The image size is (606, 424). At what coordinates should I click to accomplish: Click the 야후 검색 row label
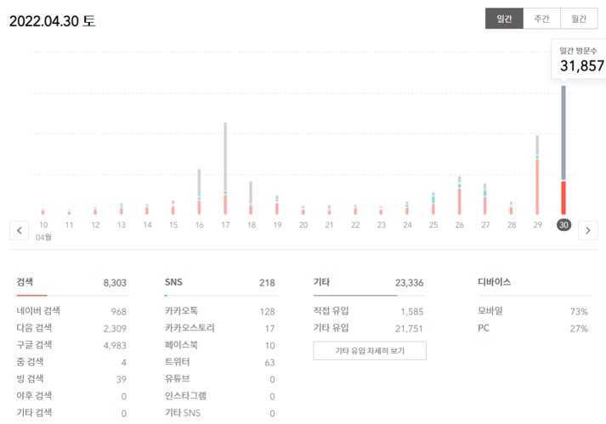click(x=34, y=396)
